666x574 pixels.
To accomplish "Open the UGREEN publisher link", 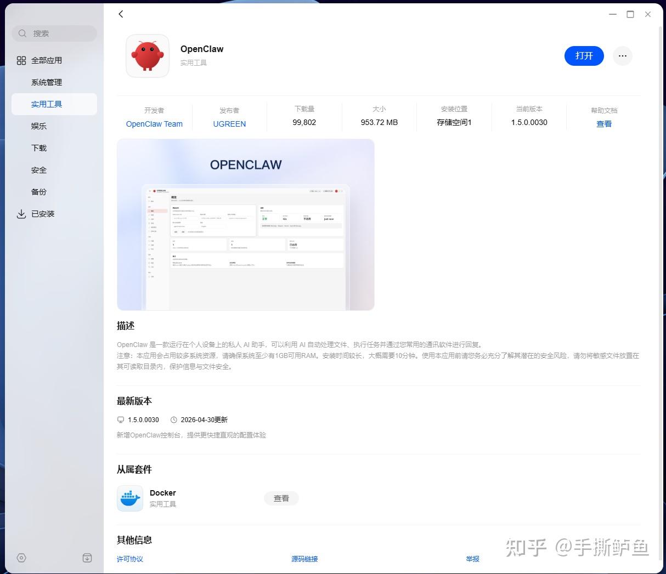I will 229,124.
